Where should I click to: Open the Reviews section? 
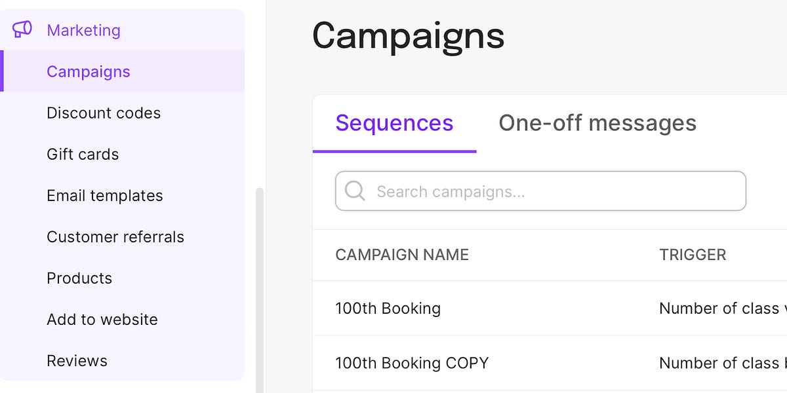click(x=77, y=360)
